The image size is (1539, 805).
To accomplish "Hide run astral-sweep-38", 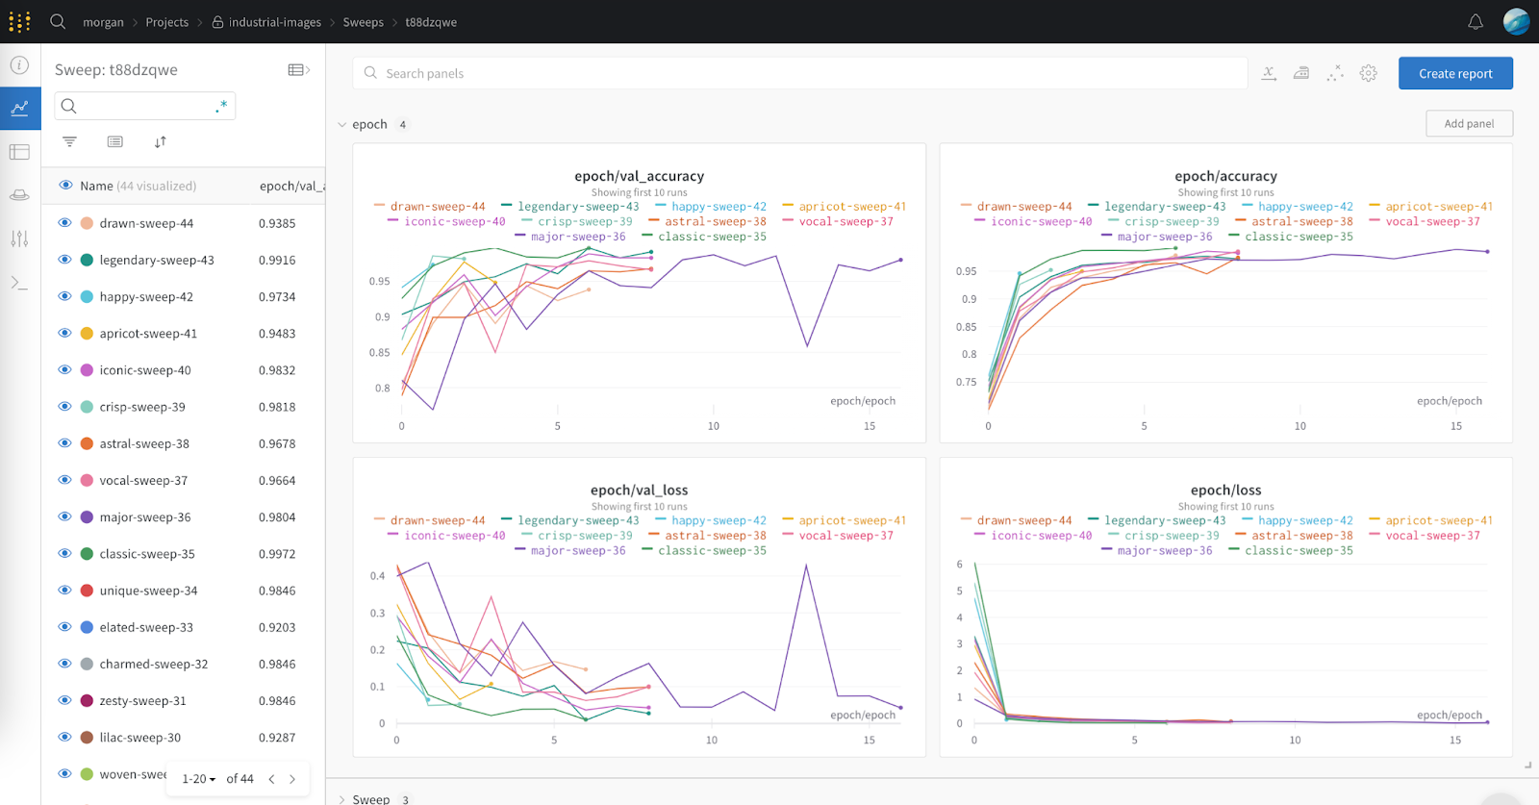I will tap(65, 443).
